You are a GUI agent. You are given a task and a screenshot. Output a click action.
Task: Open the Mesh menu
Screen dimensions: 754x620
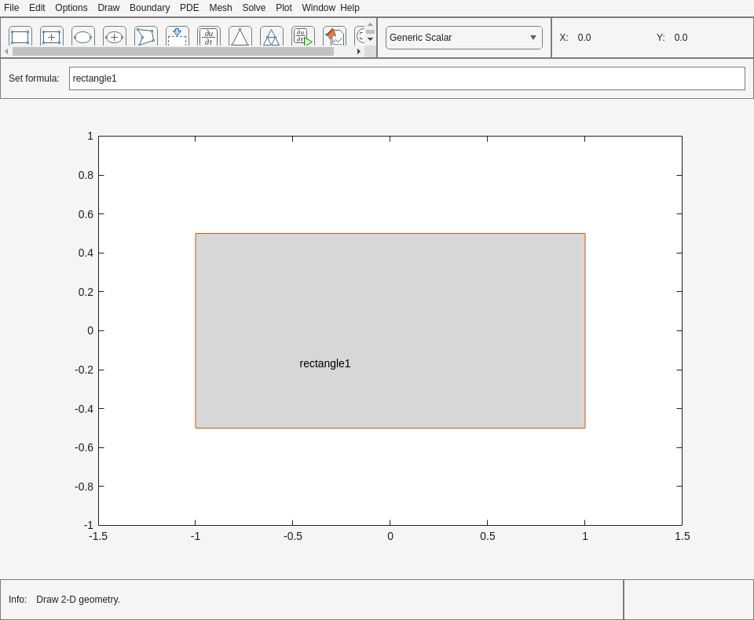220,8
